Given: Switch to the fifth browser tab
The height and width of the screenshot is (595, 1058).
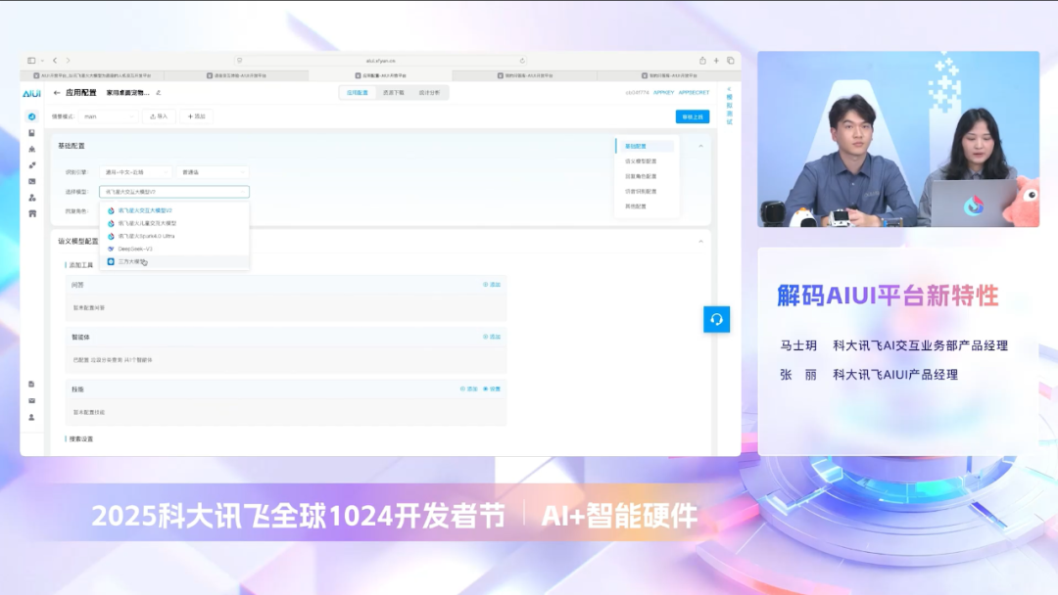Looking at the screenshot, I should tap(669, 75).
